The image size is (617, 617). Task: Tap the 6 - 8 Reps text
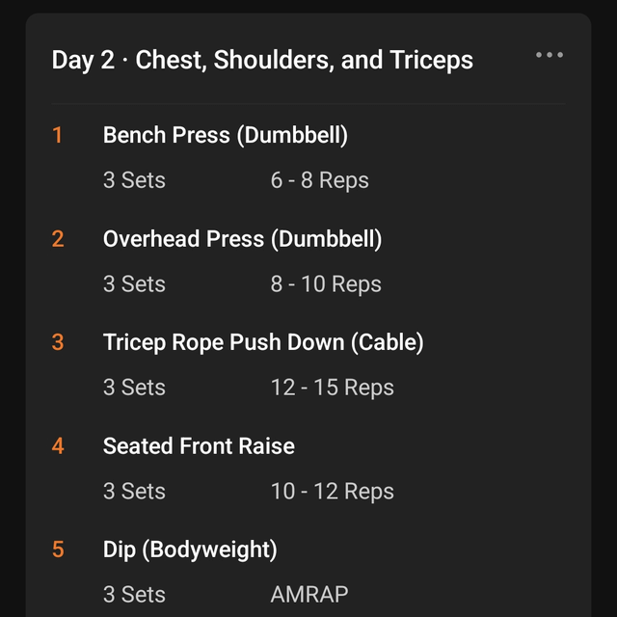319,180
